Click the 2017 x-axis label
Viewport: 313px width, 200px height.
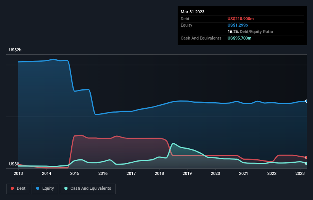131,173
